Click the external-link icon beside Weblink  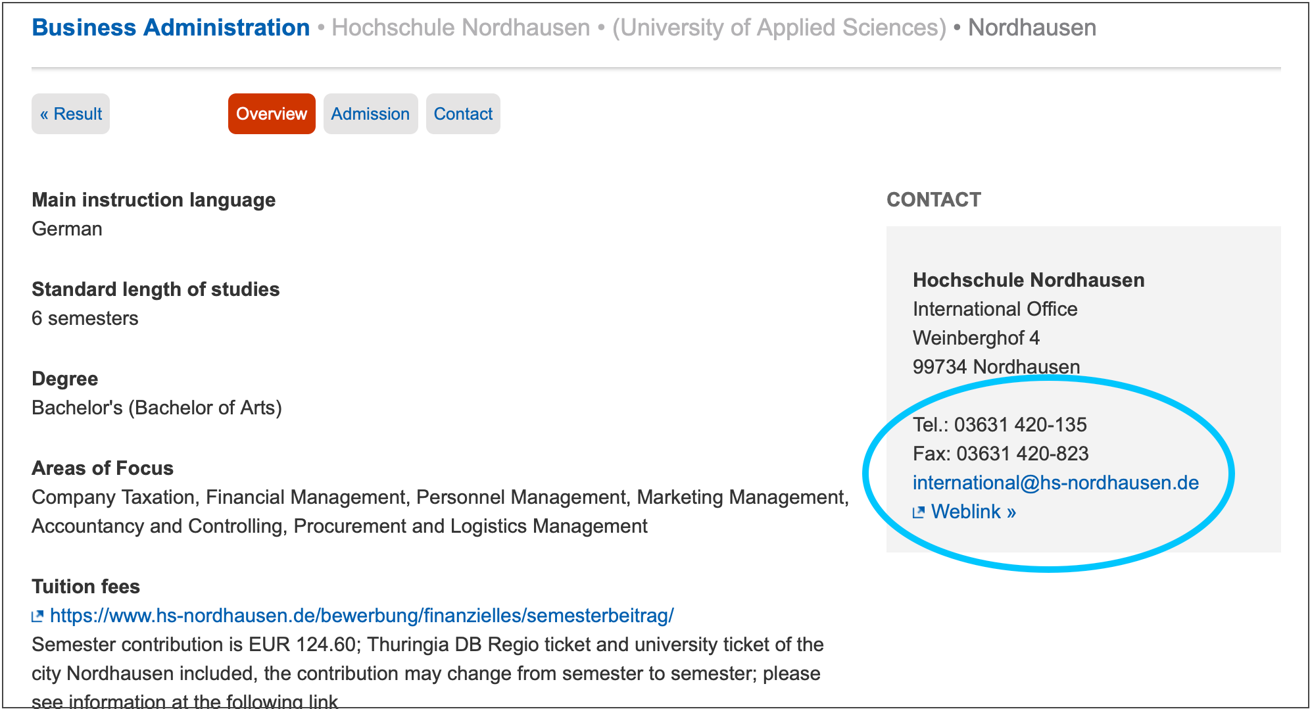[x=919, y=512]
